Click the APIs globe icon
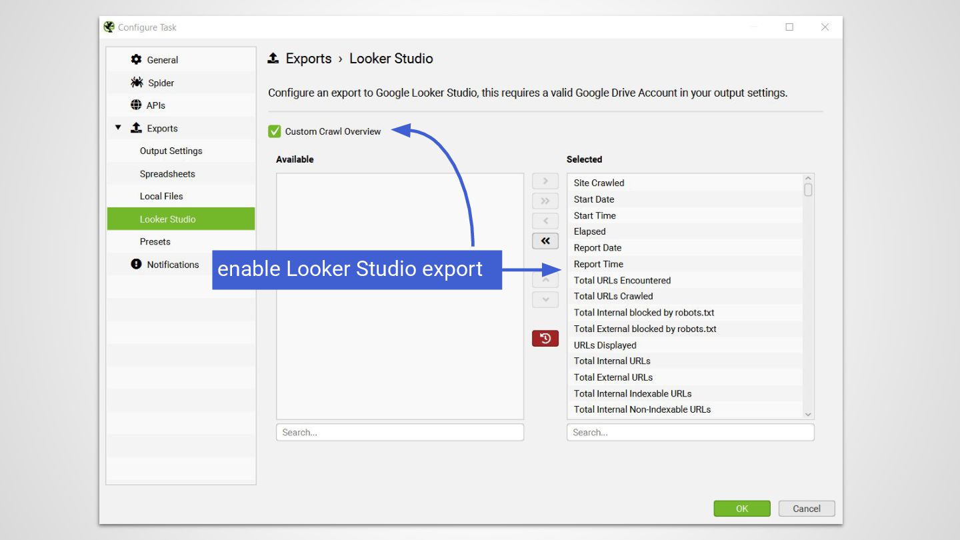 (136, 105)
